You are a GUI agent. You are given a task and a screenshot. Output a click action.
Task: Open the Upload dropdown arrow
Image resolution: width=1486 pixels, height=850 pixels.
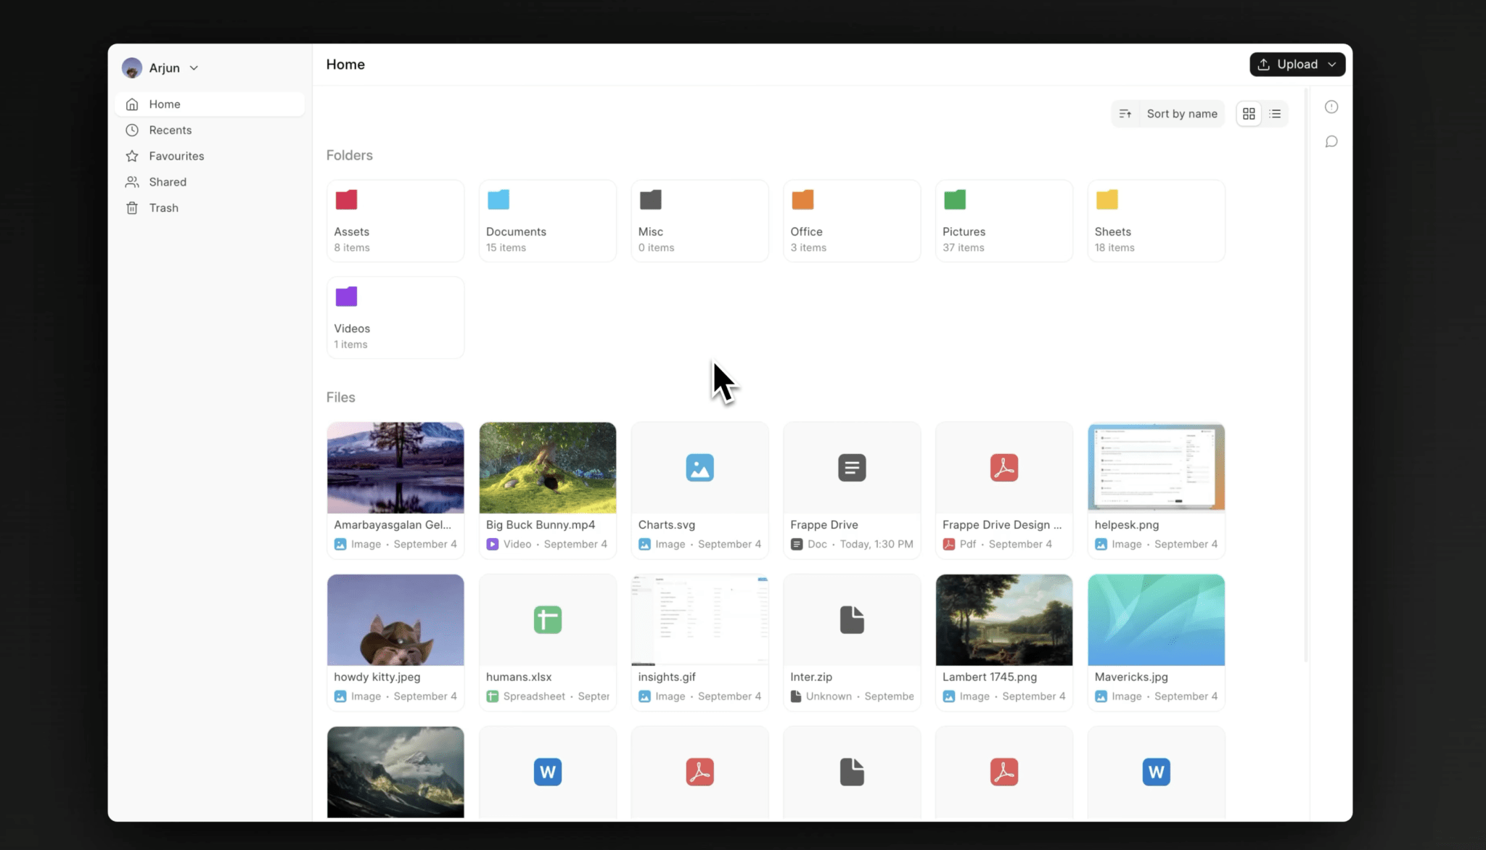1332,64
